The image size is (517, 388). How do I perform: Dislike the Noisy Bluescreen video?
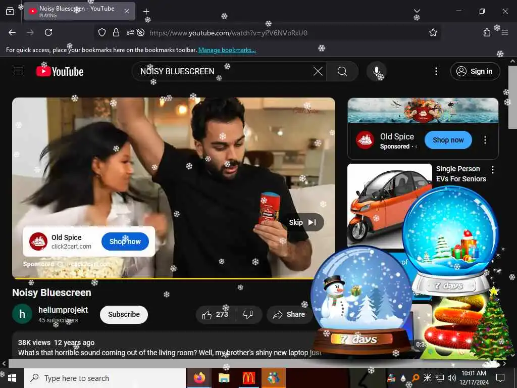(x=248, y=314)
